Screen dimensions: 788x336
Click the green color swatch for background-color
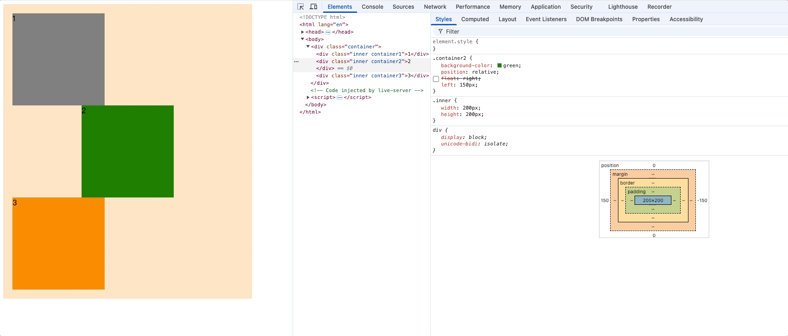(x=500, y=65)
